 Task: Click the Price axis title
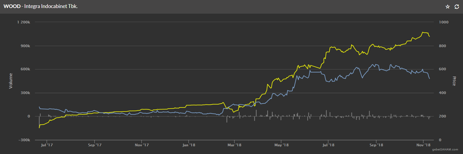point(454,81)
